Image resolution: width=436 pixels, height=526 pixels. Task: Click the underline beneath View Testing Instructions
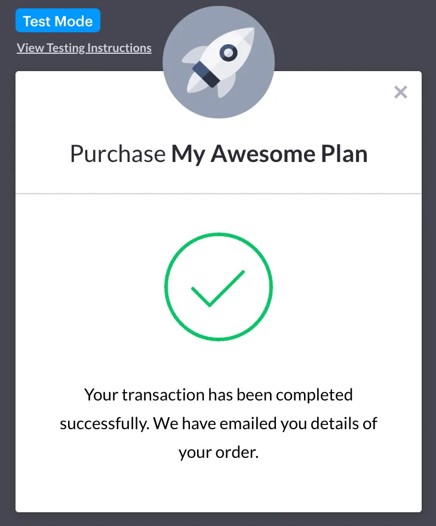point(84,54)
